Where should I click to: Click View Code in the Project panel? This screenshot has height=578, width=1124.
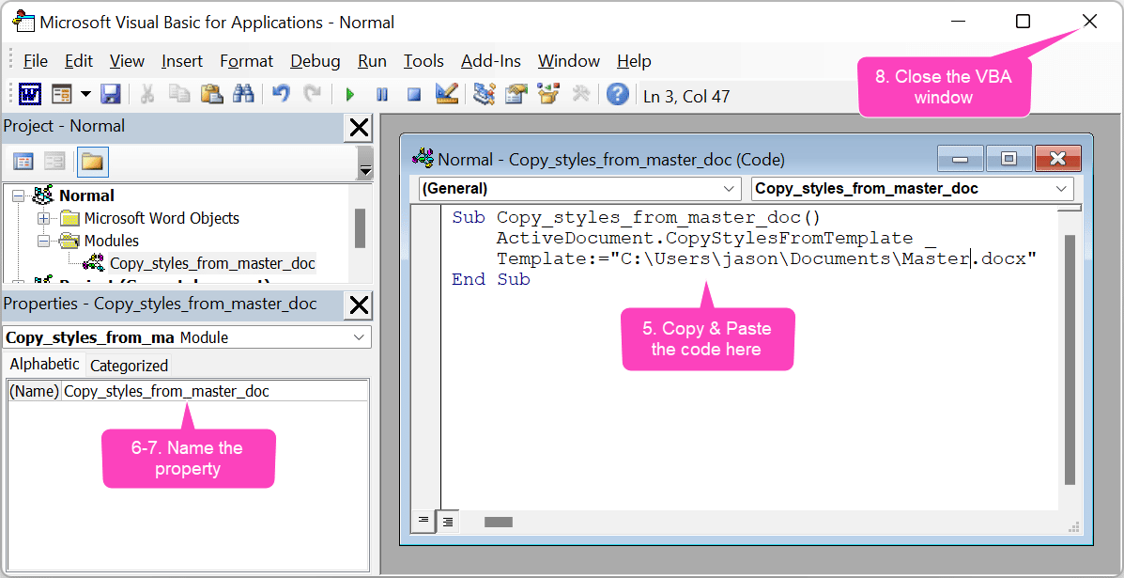tap(23, 162)
